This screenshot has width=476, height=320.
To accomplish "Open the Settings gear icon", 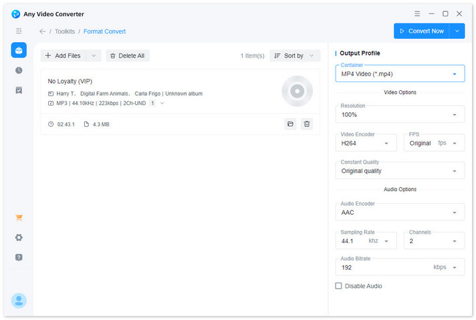I will tap(19, 238).
